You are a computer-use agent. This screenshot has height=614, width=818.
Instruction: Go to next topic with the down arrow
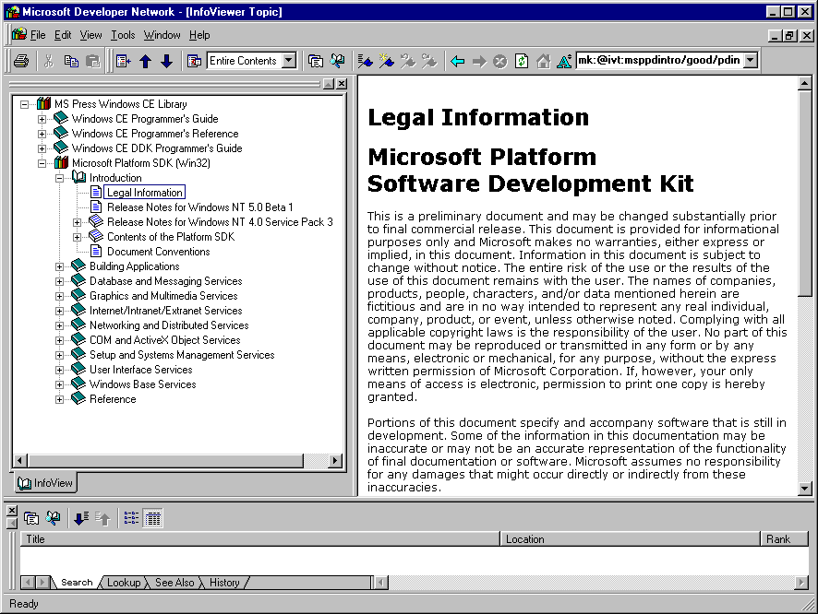point(167,61)
